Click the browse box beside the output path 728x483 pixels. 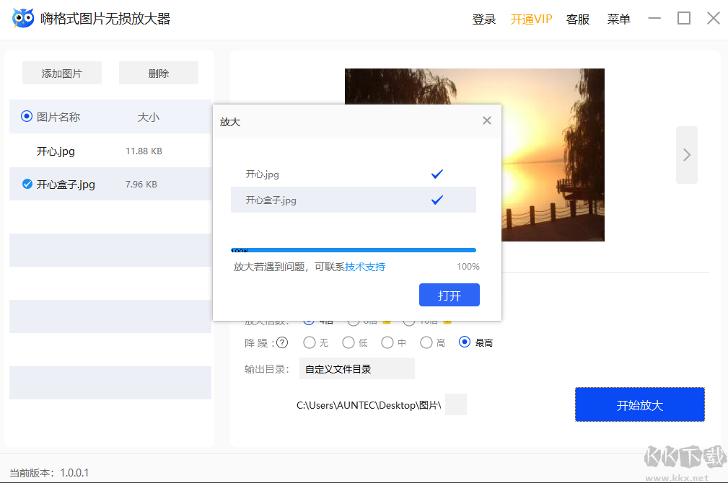[x=456, y=404]
